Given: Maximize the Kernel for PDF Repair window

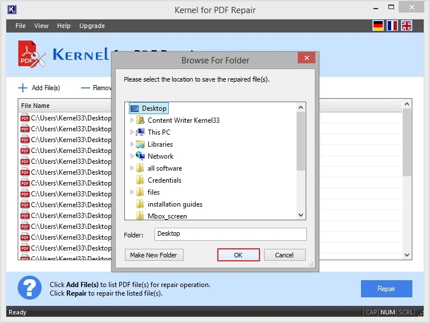Looking at the screenshot, I should pyautogui.click(x=391, y=7).
